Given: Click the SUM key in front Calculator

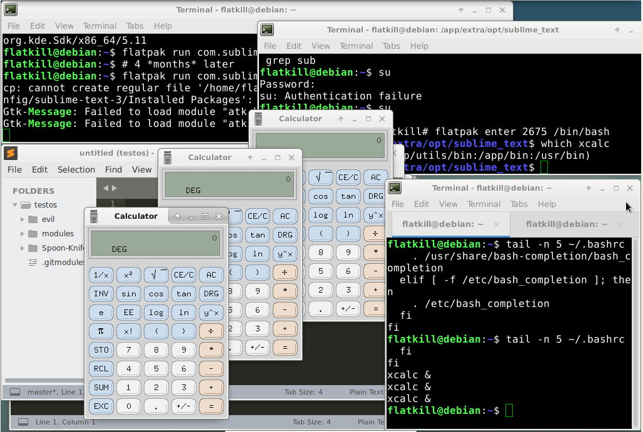Looking at the screenshot, I should click(101, 388).
